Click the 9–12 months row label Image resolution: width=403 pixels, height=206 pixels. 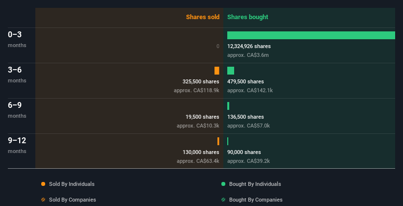(17, 145)
